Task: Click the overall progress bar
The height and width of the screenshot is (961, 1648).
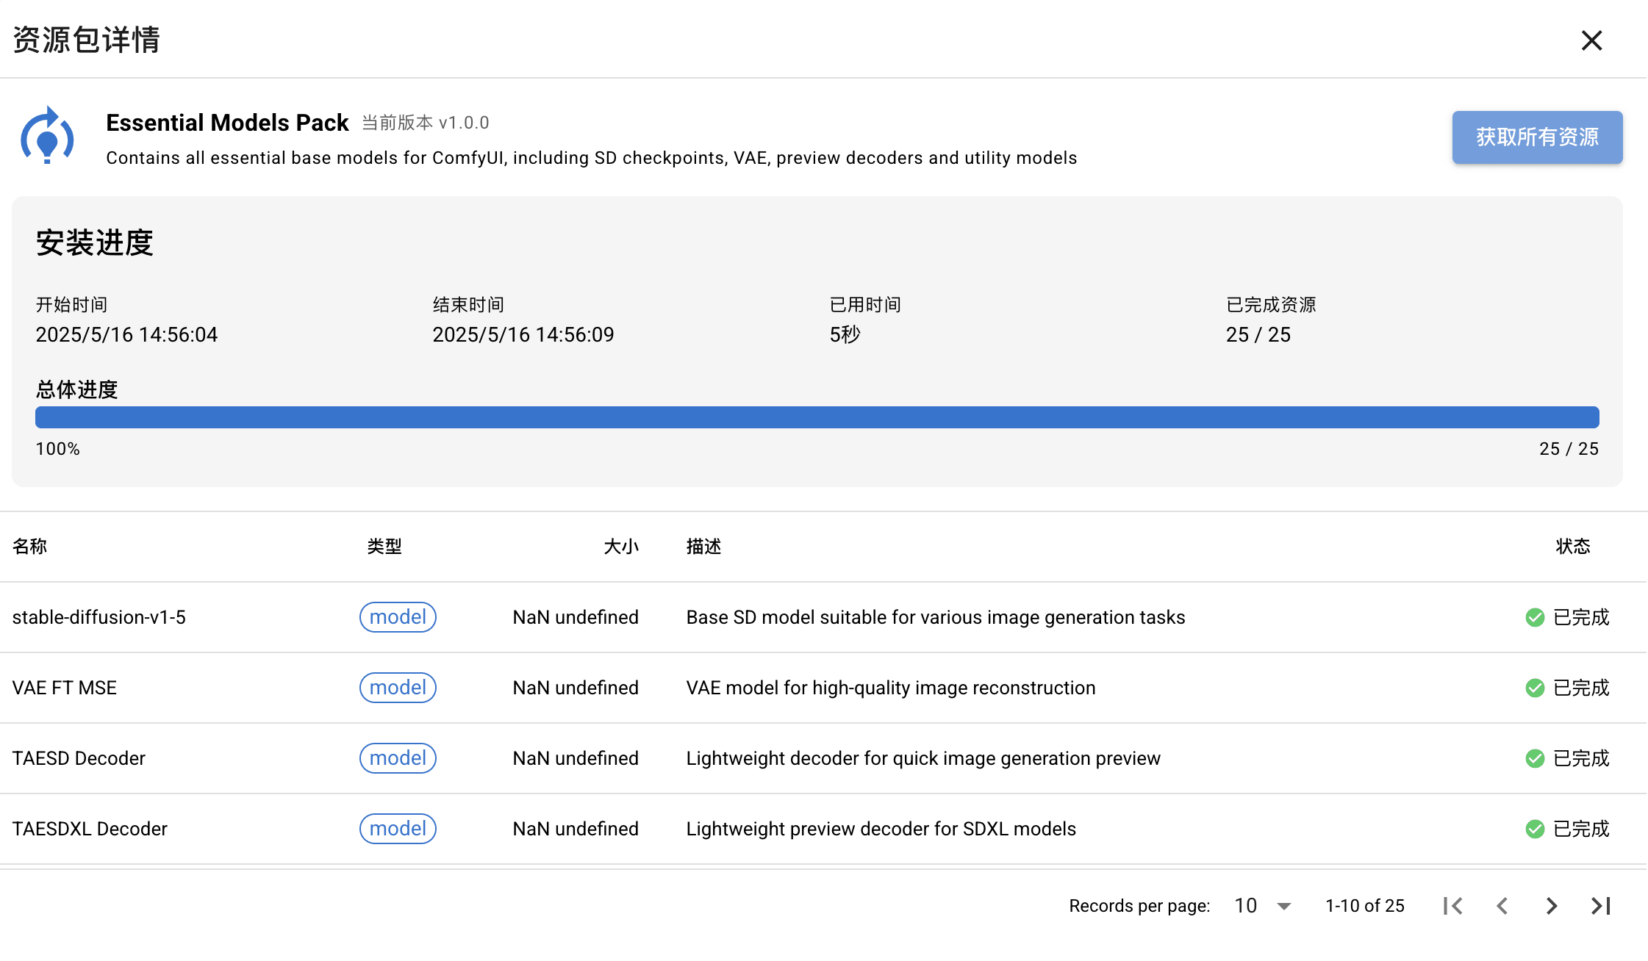Action: pos(817,417)
